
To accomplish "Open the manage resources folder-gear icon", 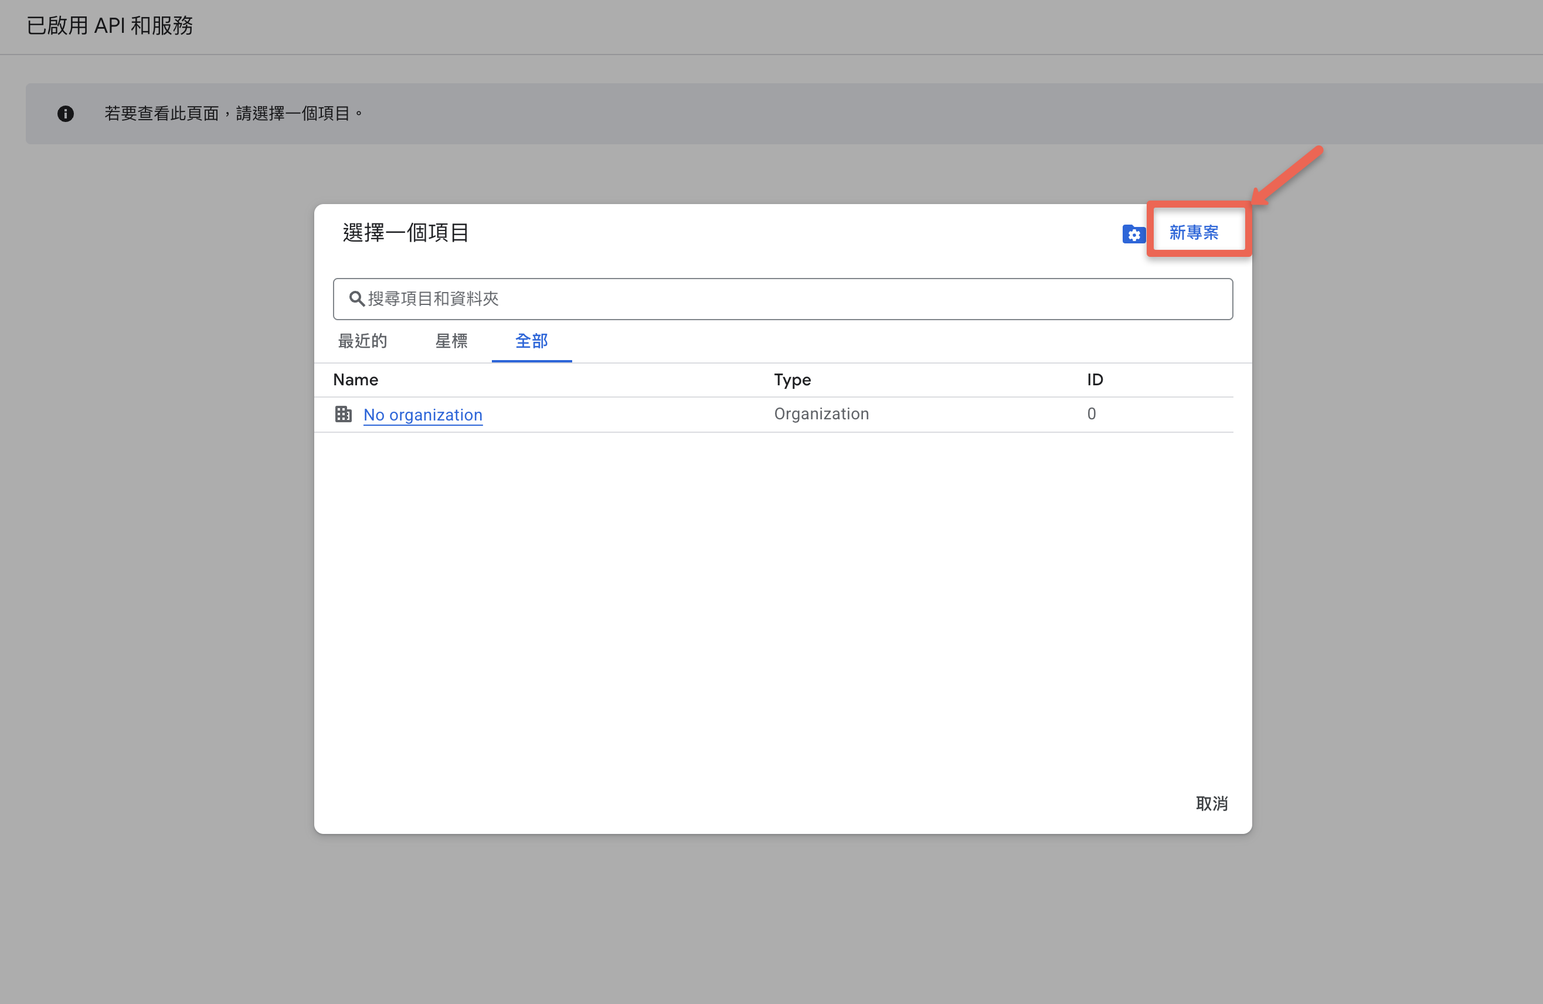I will 1133,233.
